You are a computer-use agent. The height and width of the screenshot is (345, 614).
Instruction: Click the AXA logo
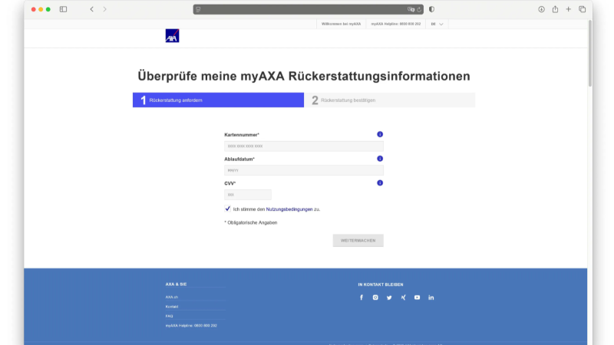click(x=172, y=35)
